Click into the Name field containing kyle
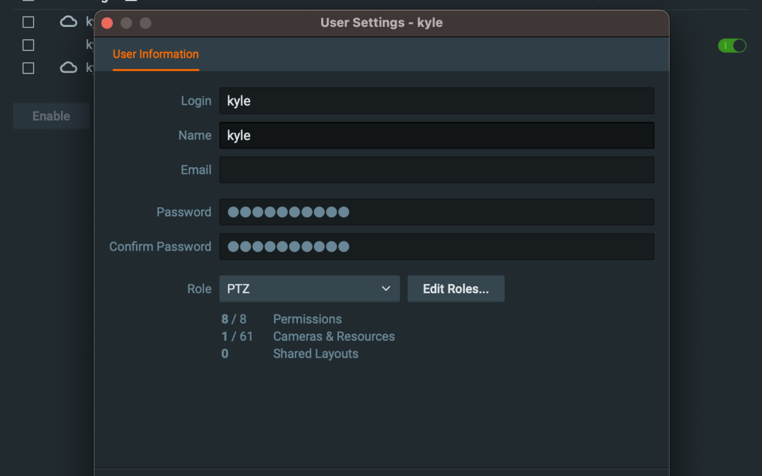This screenshot has height=476, width=762. click(x=436, y=135)
